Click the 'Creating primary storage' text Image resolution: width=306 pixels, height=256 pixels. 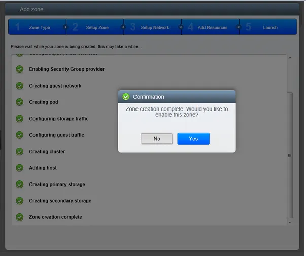57,184
